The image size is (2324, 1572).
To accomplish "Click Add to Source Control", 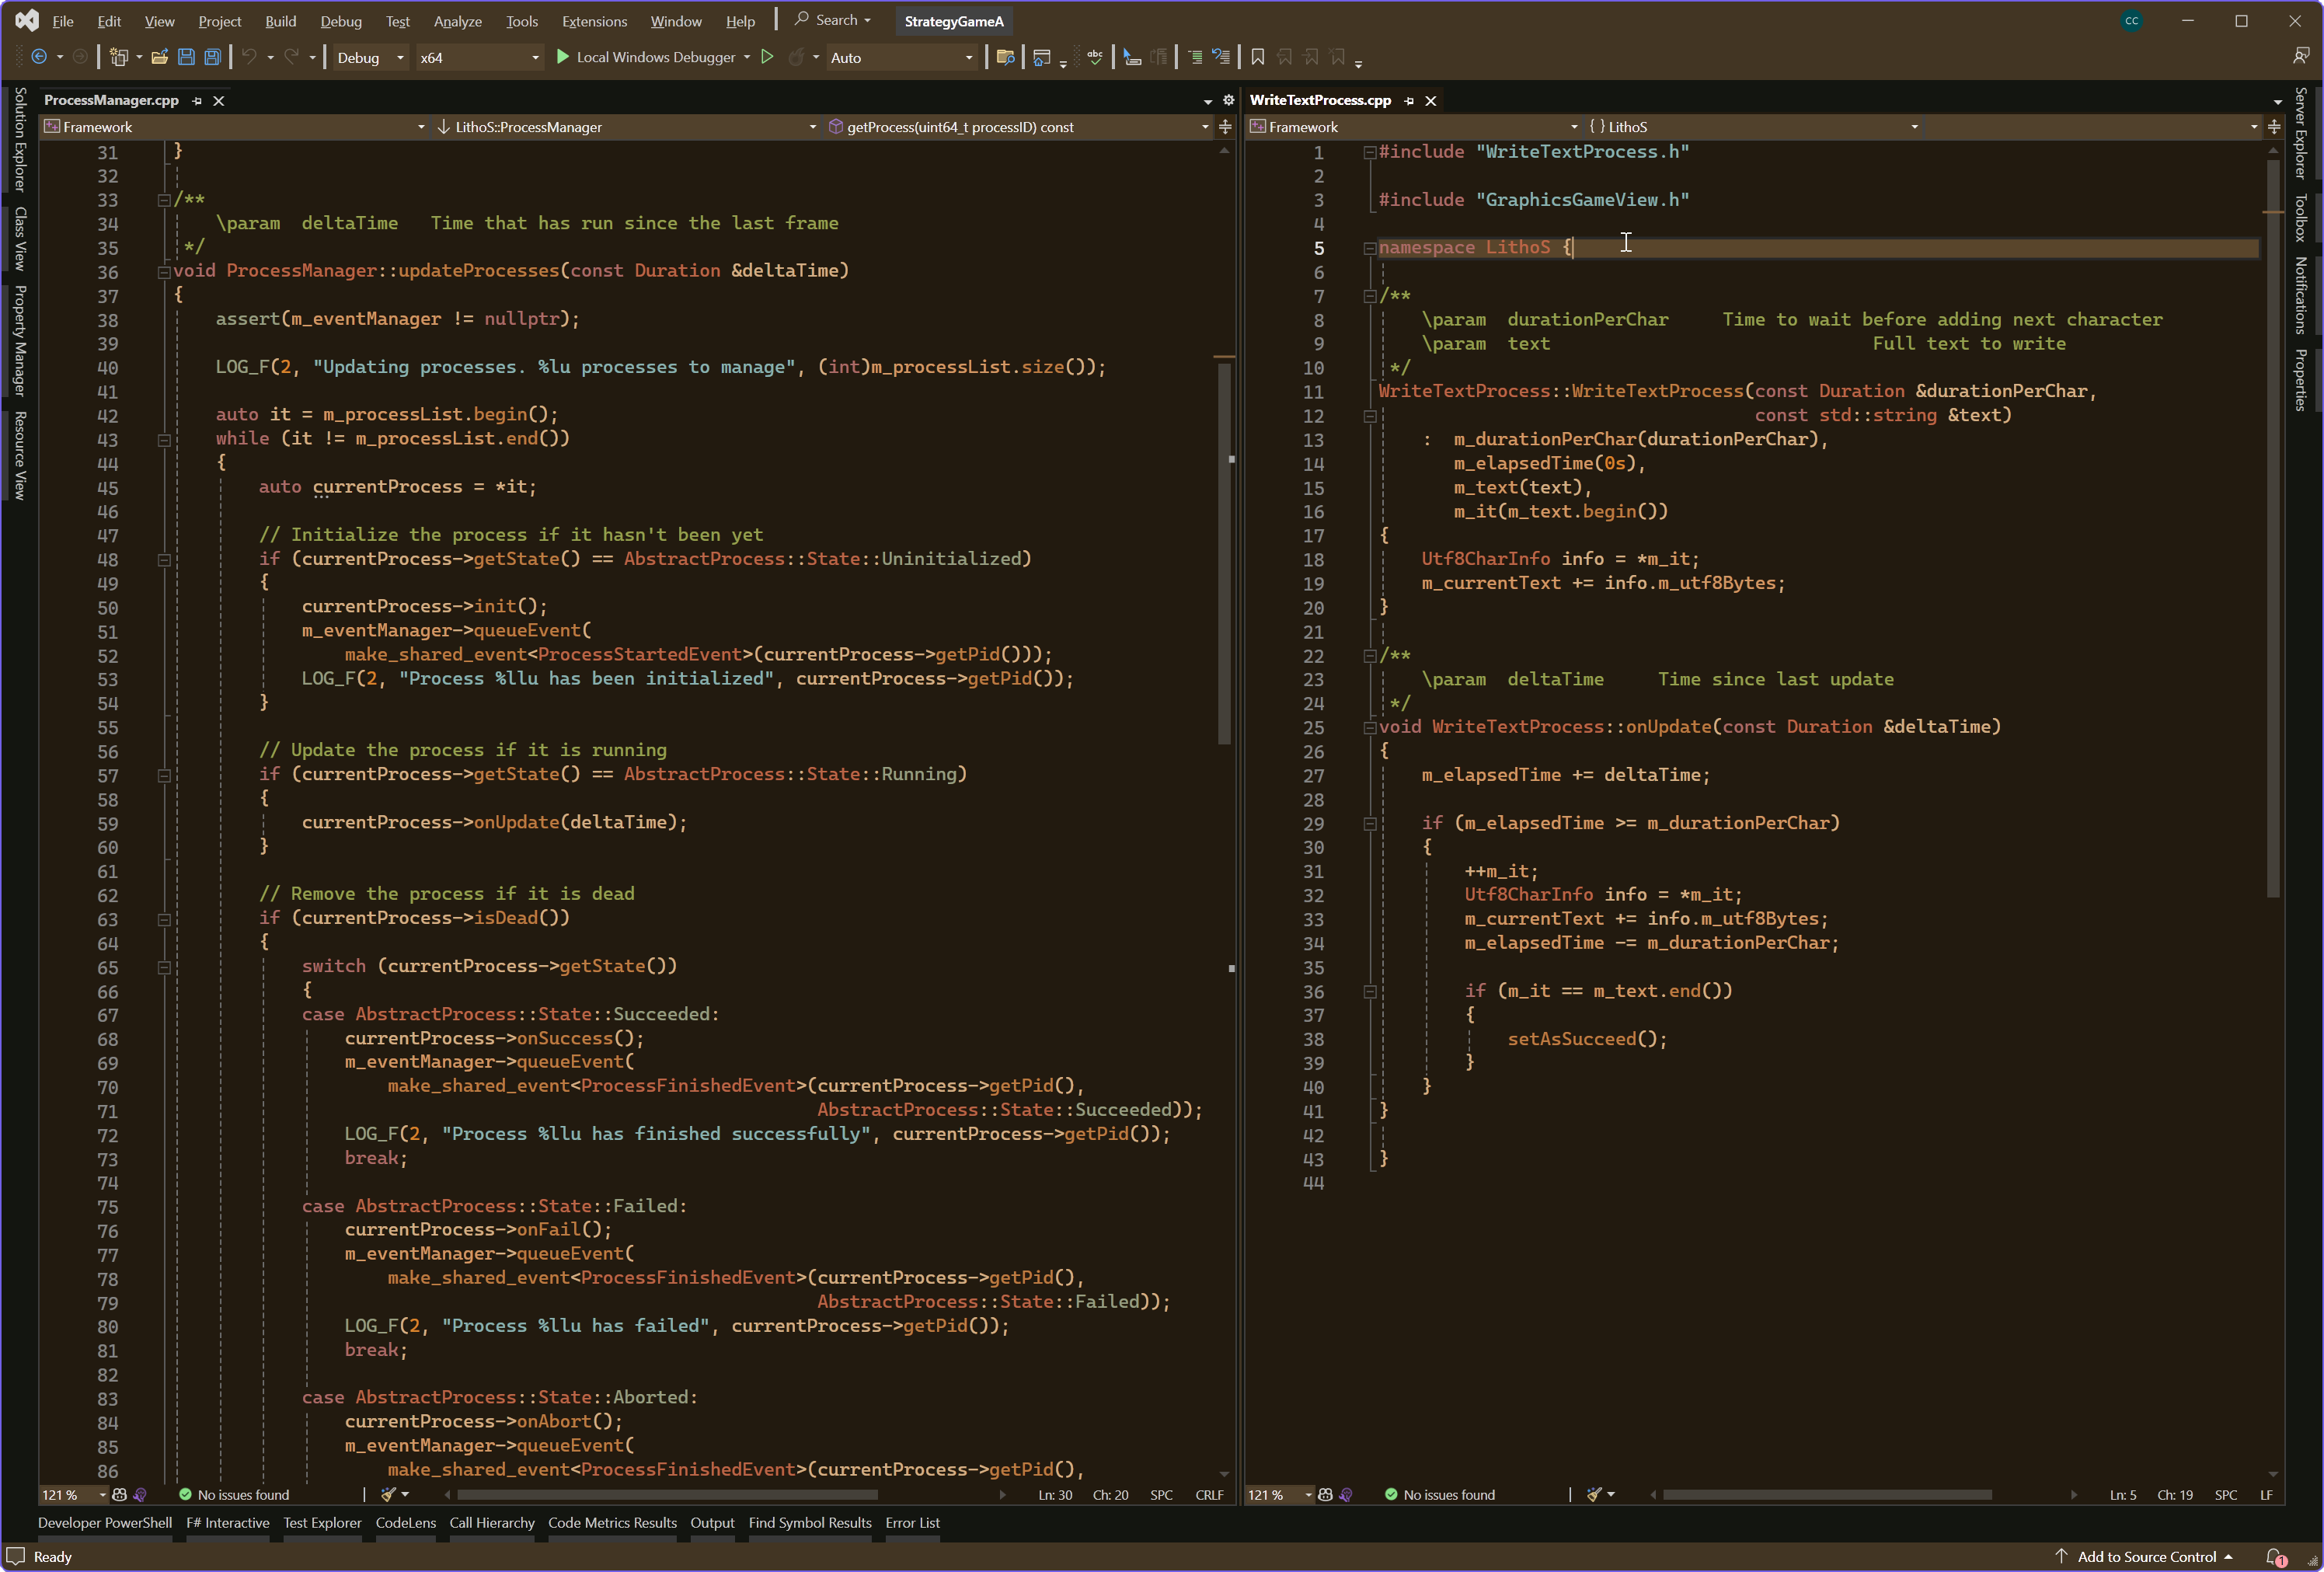I will tap(2146, 1557).
